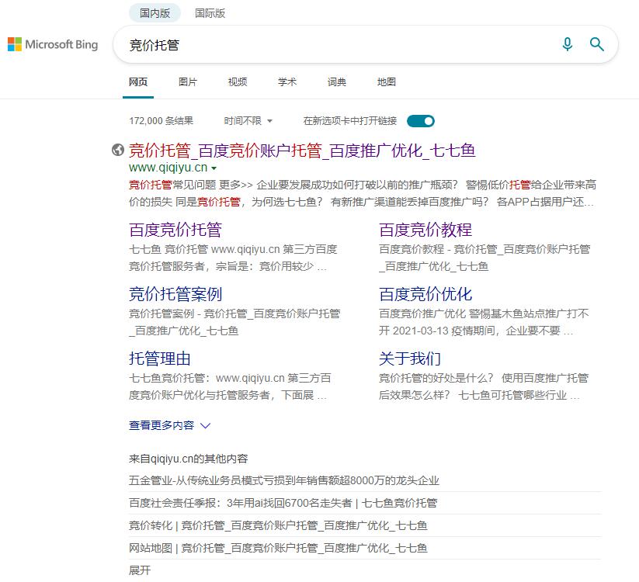Open 竞价托管案例 sublink
This screenshot has height=582, width=639.
click(175, 294)
